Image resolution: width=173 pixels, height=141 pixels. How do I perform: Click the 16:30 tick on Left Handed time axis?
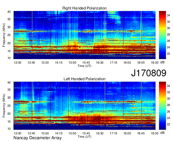click(100, 133)
